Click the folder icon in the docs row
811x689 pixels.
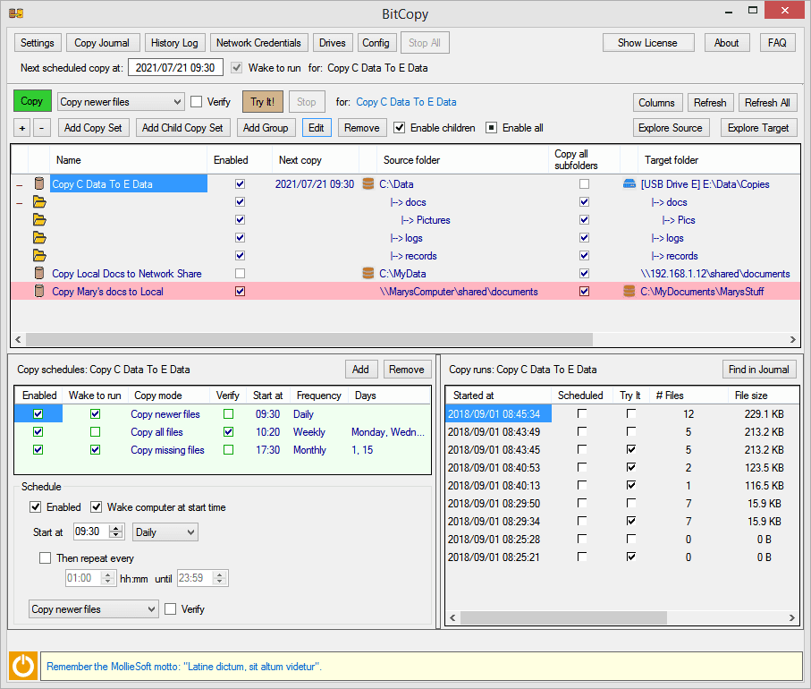click(x=39, y=202)
